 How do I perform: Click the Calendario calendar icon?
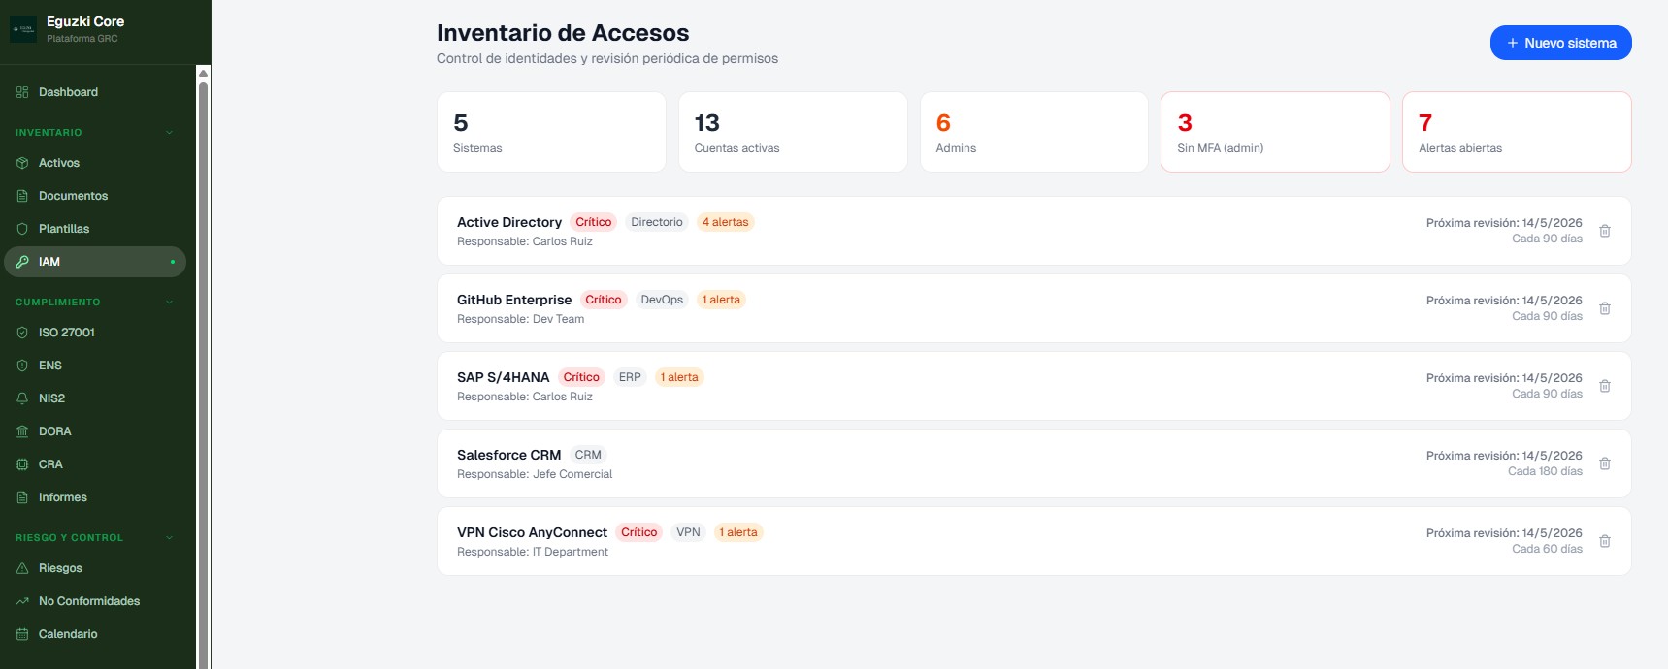click(x=22, y=634)
